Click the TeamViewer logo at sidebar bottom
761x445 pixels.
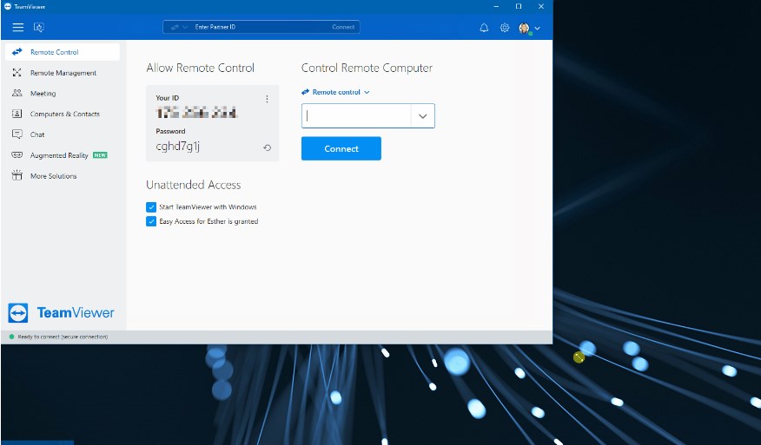pyautogui.click(x=61, y=312)
